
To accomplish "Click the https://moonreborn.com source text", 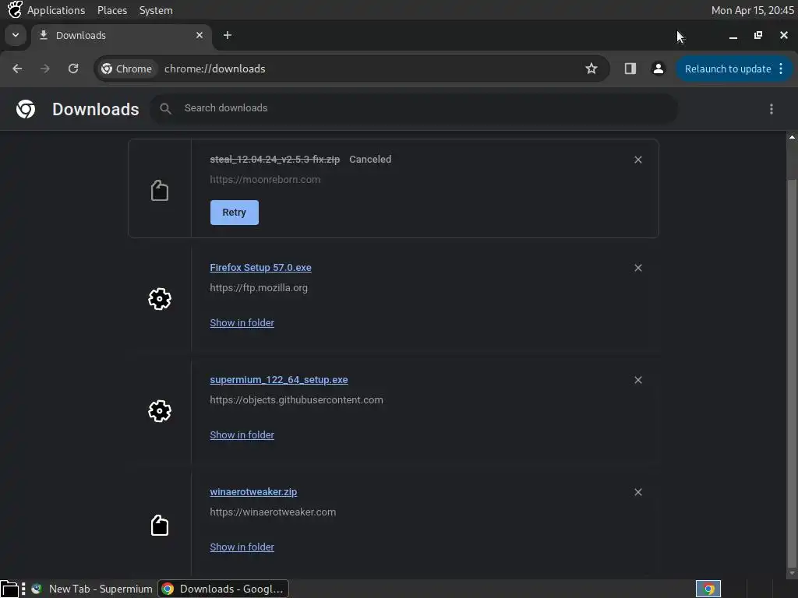I will pos(265,180).
